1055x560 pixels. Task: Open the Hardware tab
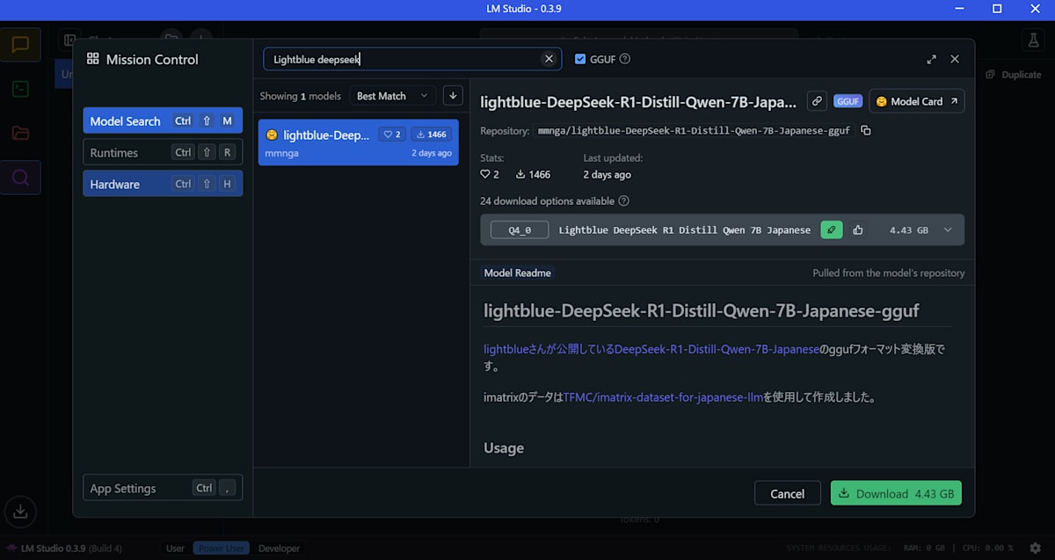pyautogui.click(x=163, y=184)
